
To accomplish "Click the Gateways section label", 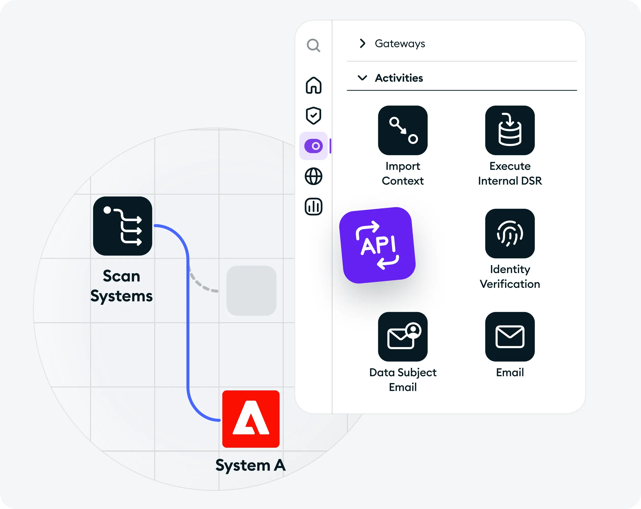I will click(x=400, y=44).
